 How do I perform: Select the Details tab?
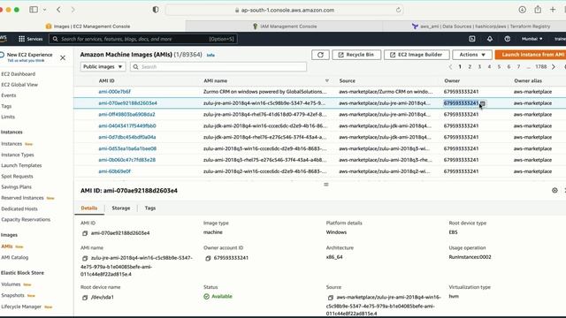(x=89, y=208)
